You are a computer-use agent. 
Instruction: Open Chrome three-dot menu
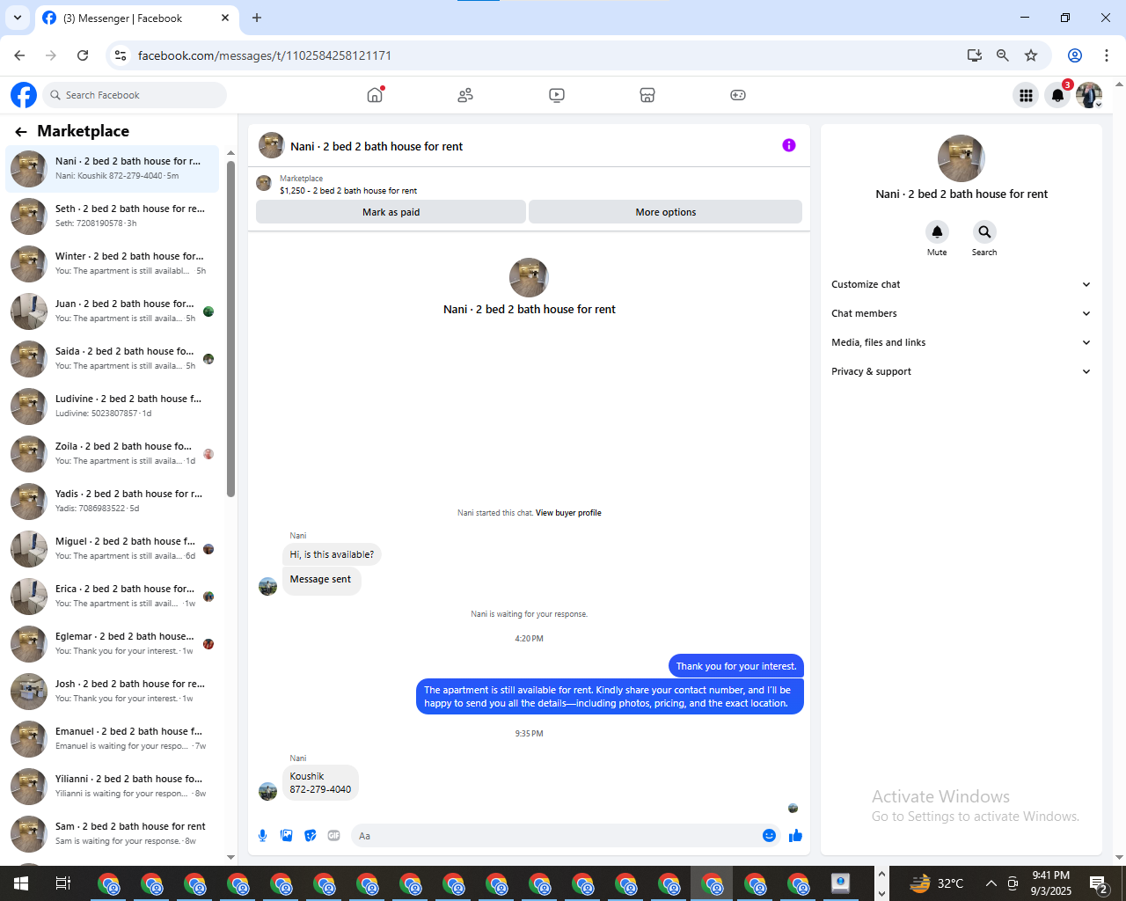pos(1107,55)
